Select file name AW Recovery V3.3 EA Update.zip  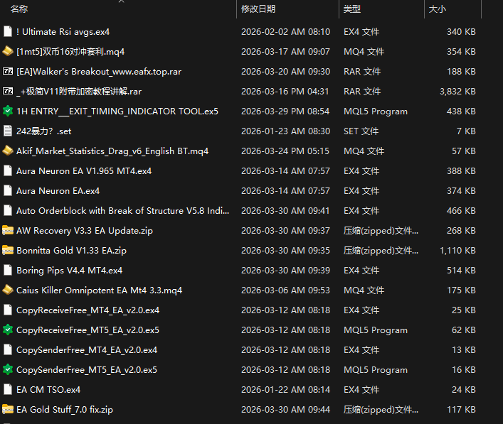(85, 230)
